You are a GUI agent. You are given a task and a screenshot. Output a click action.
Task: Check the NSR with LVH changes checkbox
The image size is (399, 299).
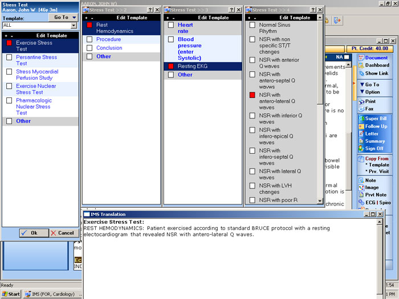tap(253, 186)
